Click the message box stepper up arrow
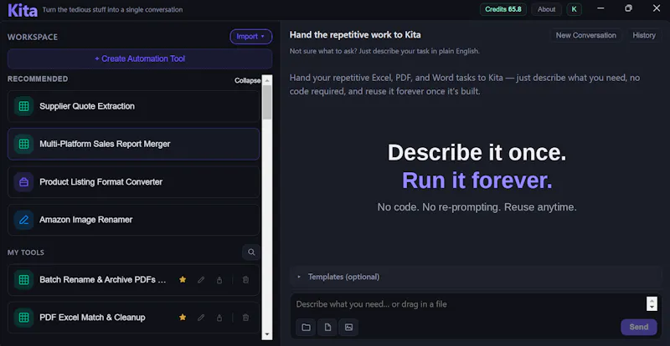Viewport: 670px width, 346px height. [x=652, y=300]
